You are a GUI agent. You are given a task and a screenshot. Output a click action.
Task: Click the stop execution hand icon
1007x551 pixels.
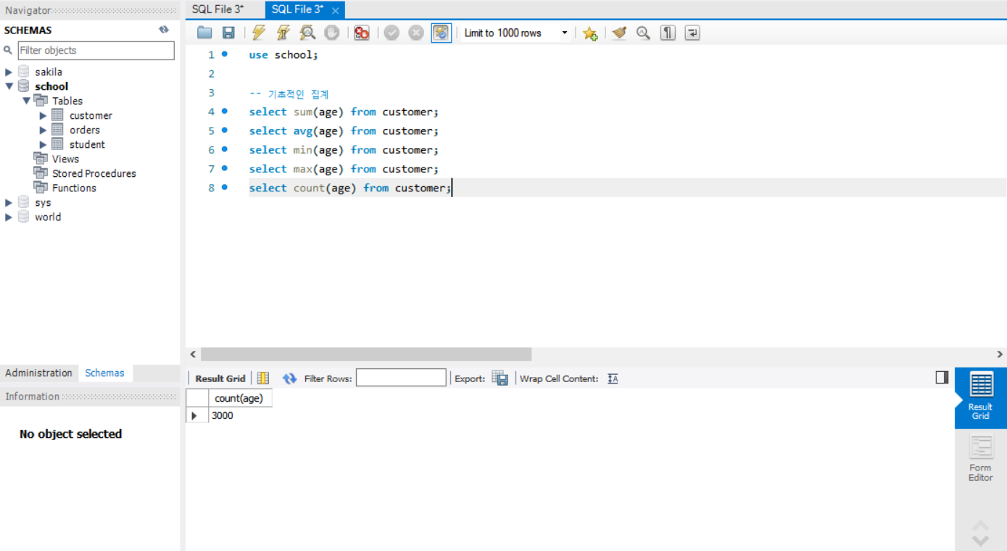point(331,33)
